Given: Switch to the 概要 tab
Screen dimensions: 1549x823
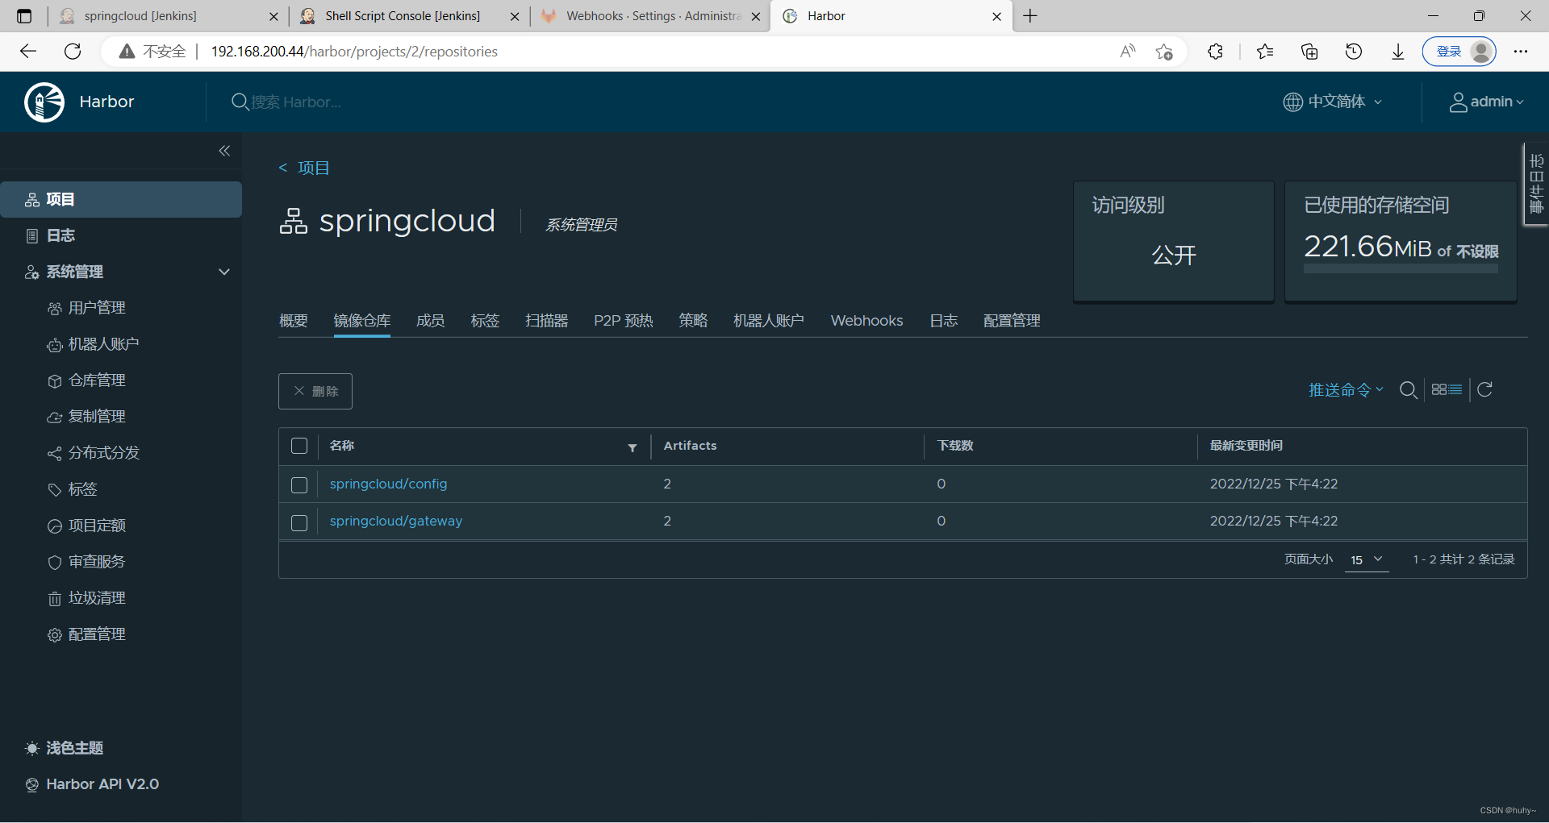Looking at the screenshot, I should [x=294, y=321].
